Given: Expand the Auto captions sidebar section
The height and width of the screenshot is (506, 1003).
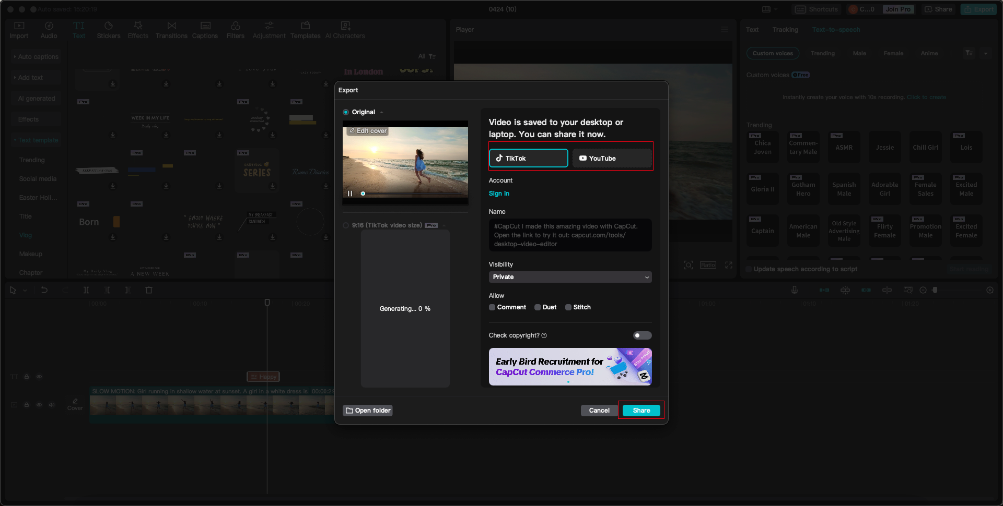Looking at the screenshot, I should 37,57.
